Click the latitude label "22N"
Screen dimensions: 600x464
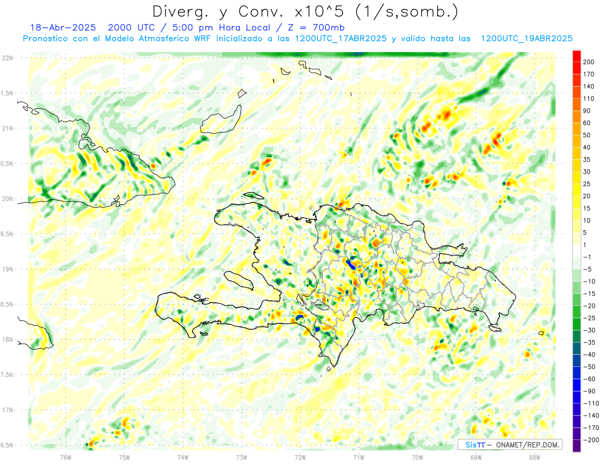(7, 58)
